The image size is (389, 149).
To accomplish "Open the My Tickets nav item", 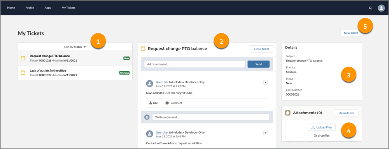I will [68, 8].
